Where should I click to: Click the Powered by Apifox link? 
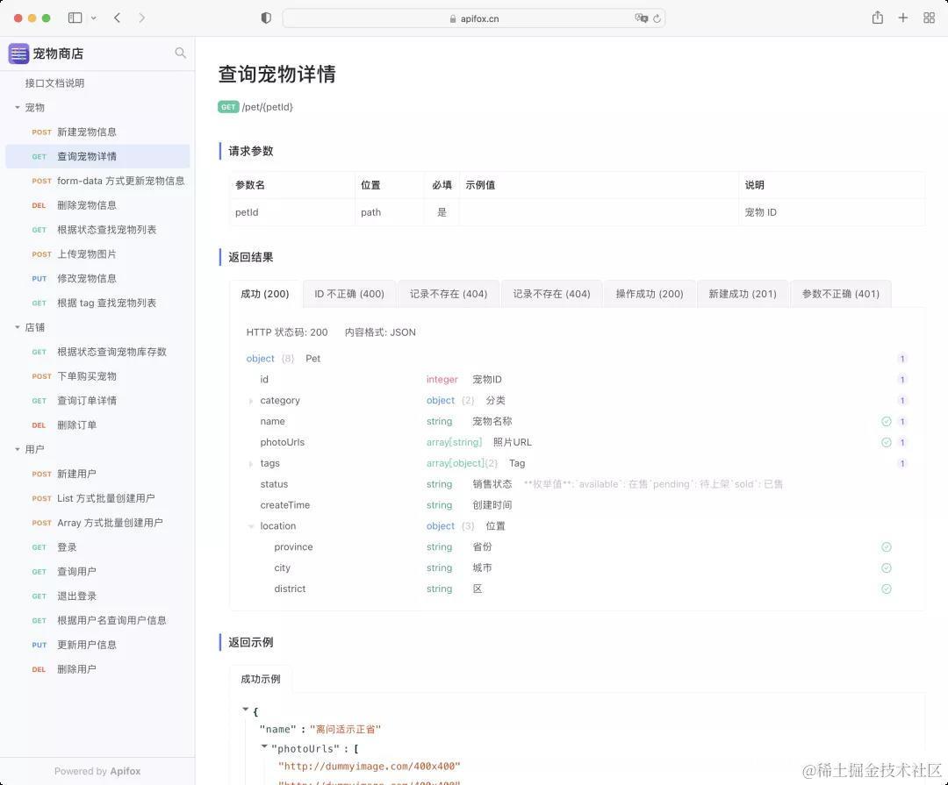(x=97, y=771)
